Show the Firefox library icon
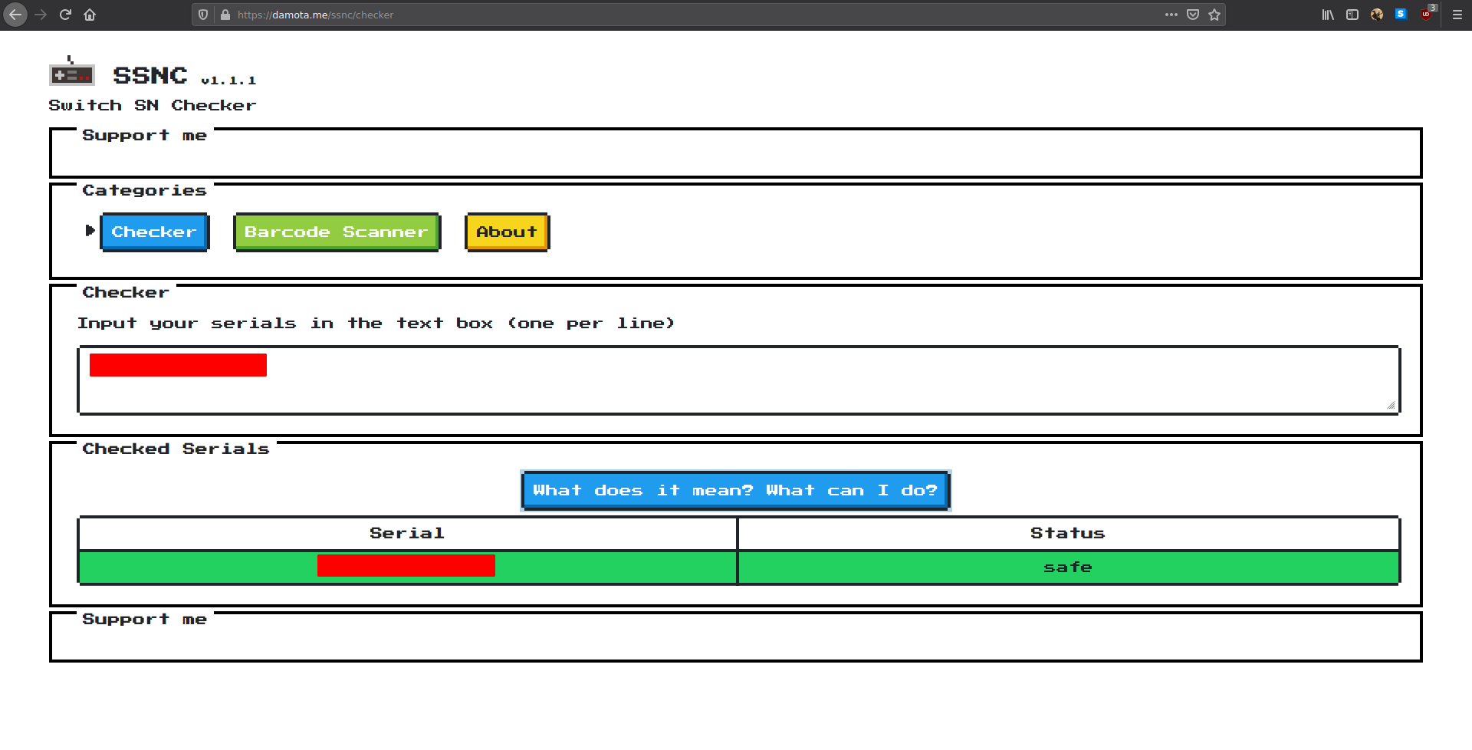This screenshot has height=750, width=1472. tap(1328, 15)
